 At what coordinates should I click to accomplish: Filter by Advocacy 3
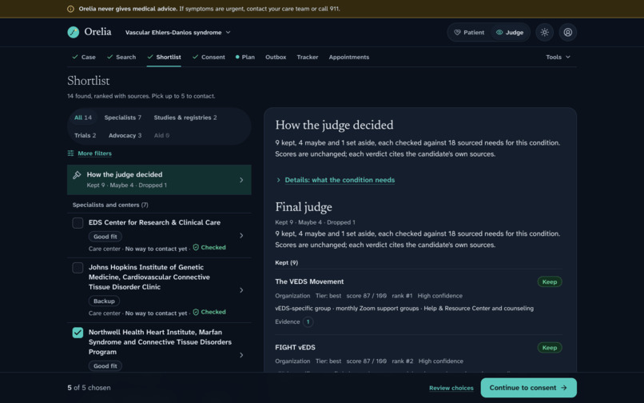[125, 135]
